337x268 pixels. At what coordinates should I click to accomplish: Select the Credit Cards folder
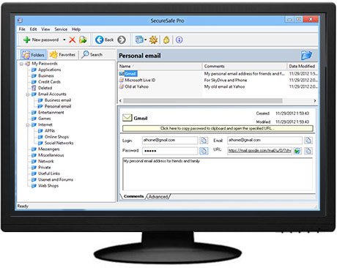(49, 82)
